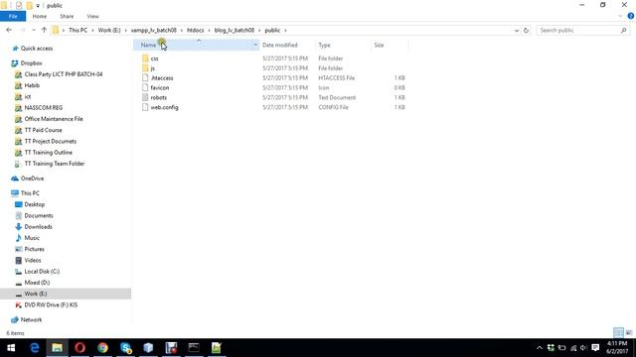Viewport: 636px width, 357px height.
Task: Launch Google Chrome from taskbar
Action: click(102, 348)
